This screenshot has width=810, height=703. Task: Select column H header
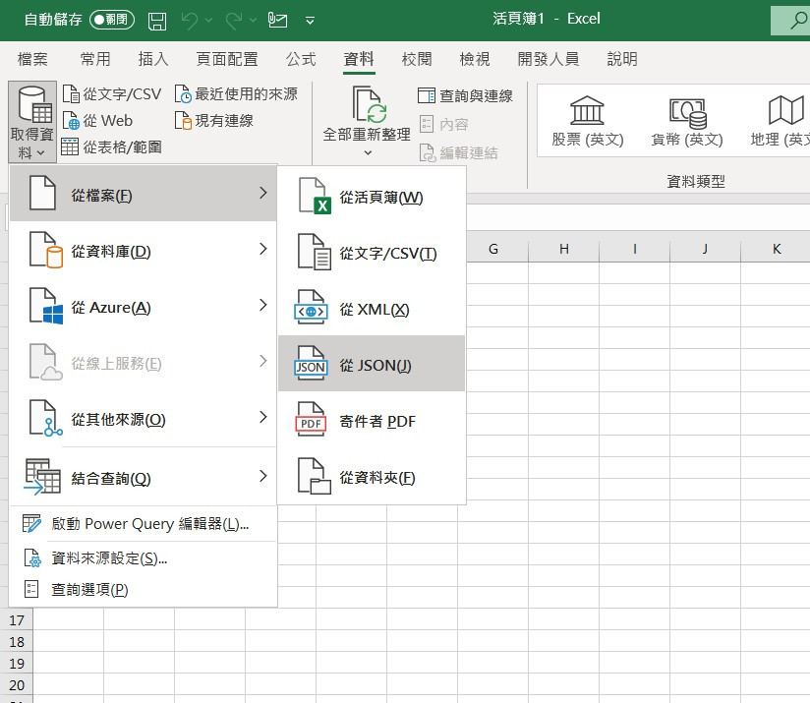(x=564, y=250)
